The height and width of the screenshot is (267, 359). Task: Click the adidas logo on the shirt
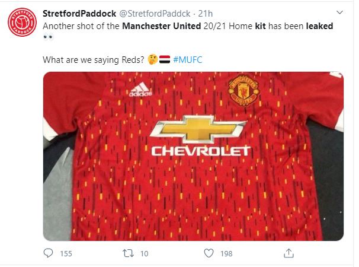[140, 89]
